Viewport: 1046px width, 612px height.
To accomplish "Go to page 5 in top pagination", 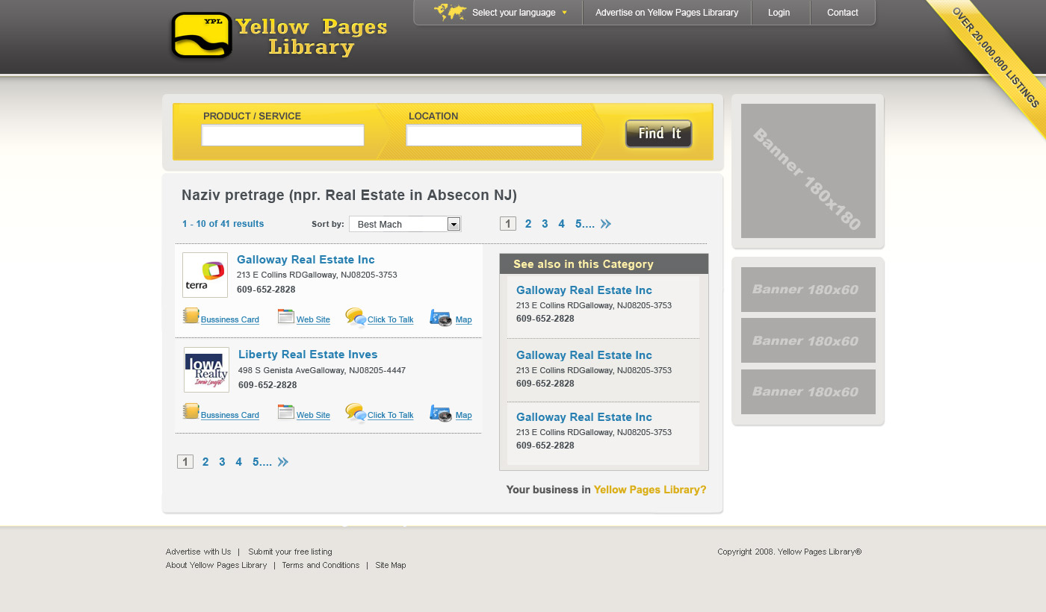I will coord(584,224).
